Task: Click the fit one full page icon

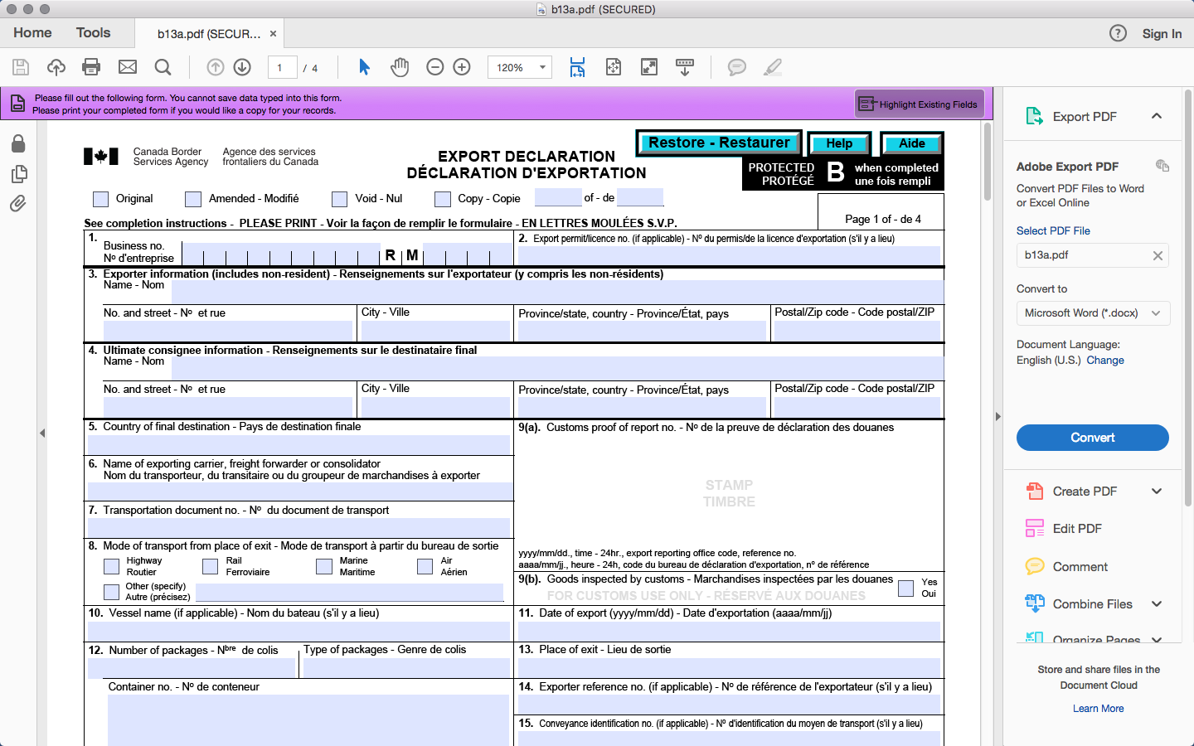Action: 614,67
